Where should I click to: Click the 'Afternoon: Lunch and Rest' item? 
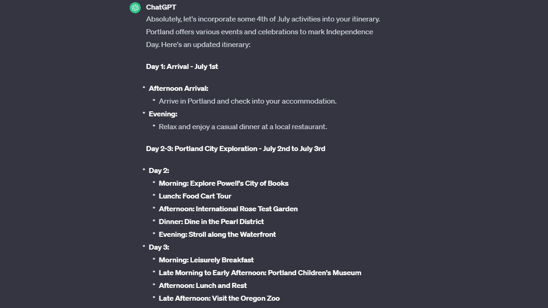click(x=202, y=286)
